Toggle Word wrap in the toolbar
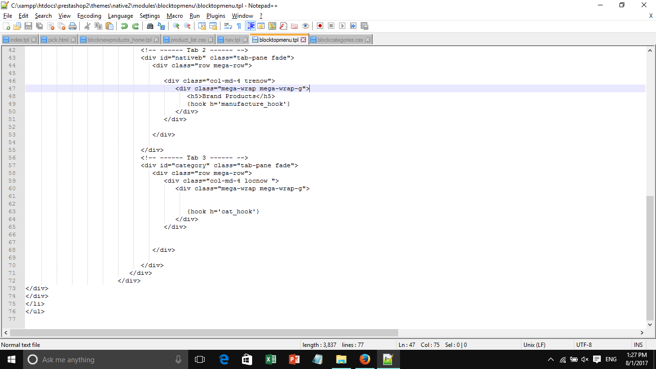This screenshot has width=656, height=369. point(228,26)
